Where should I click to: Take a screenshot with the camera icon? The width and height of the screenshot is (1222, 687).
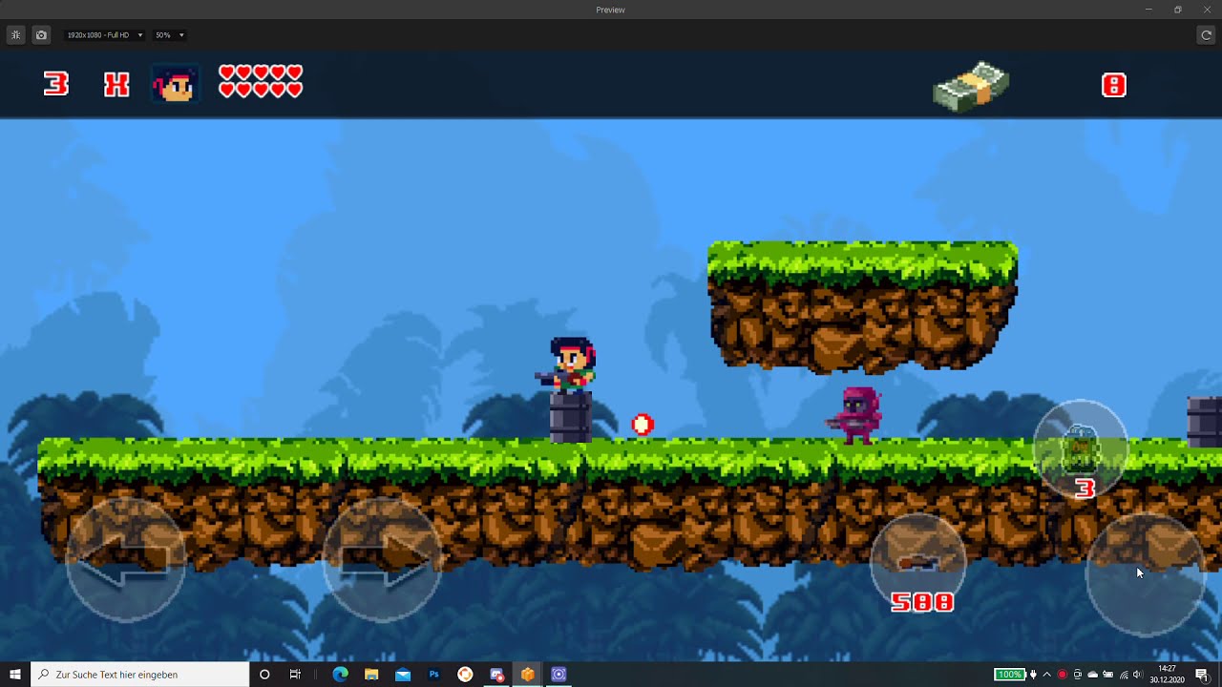coord(41,35)
